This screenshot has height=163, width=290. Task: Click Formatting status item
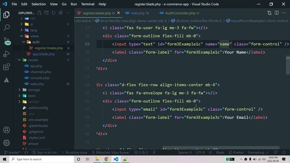click(258, 153)
